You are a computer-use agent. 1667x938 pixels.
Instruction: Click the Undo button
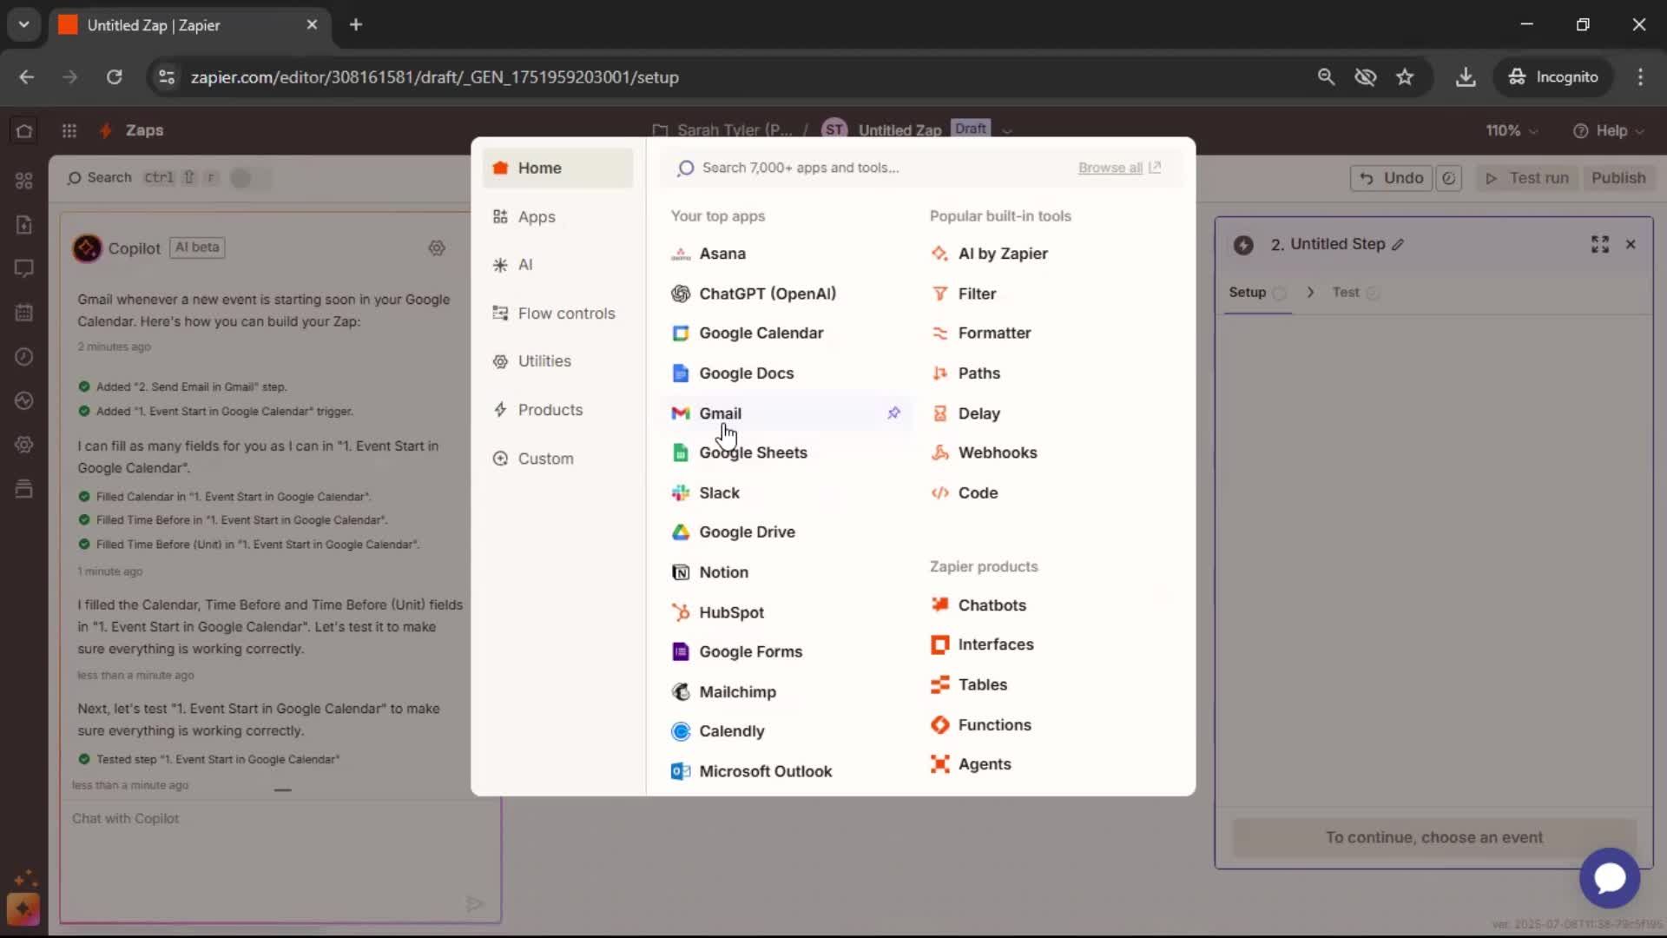click(x=1391, y=178)
